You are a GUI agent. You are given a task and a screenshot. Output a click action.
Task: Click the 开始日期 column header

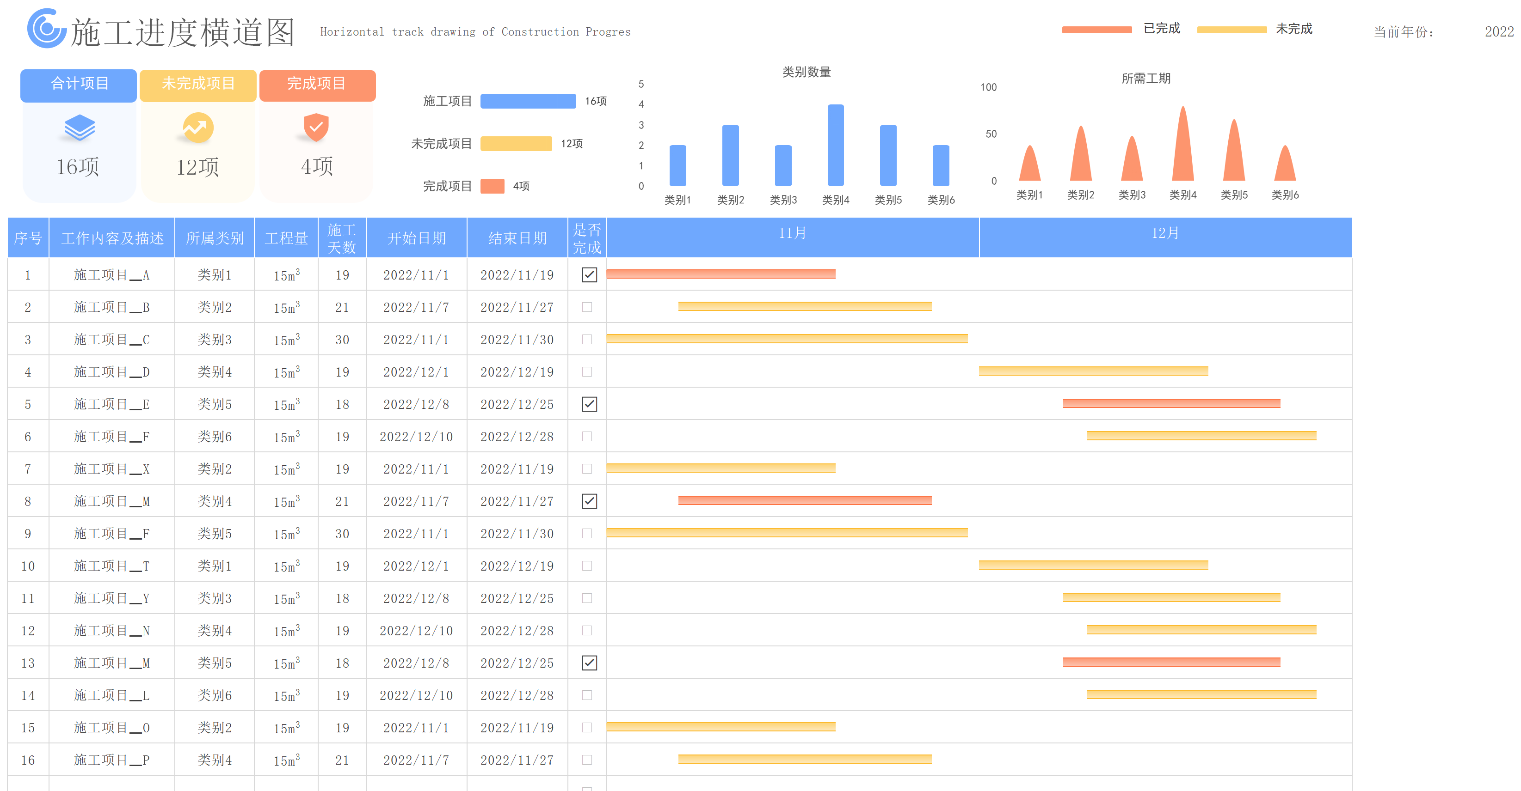(x=416, y=238)
